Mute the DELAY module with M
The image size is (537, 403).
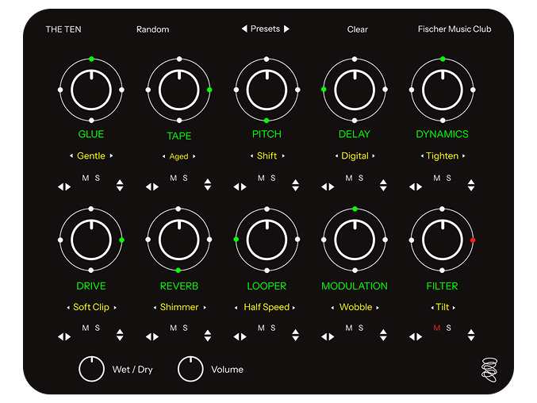349,178
